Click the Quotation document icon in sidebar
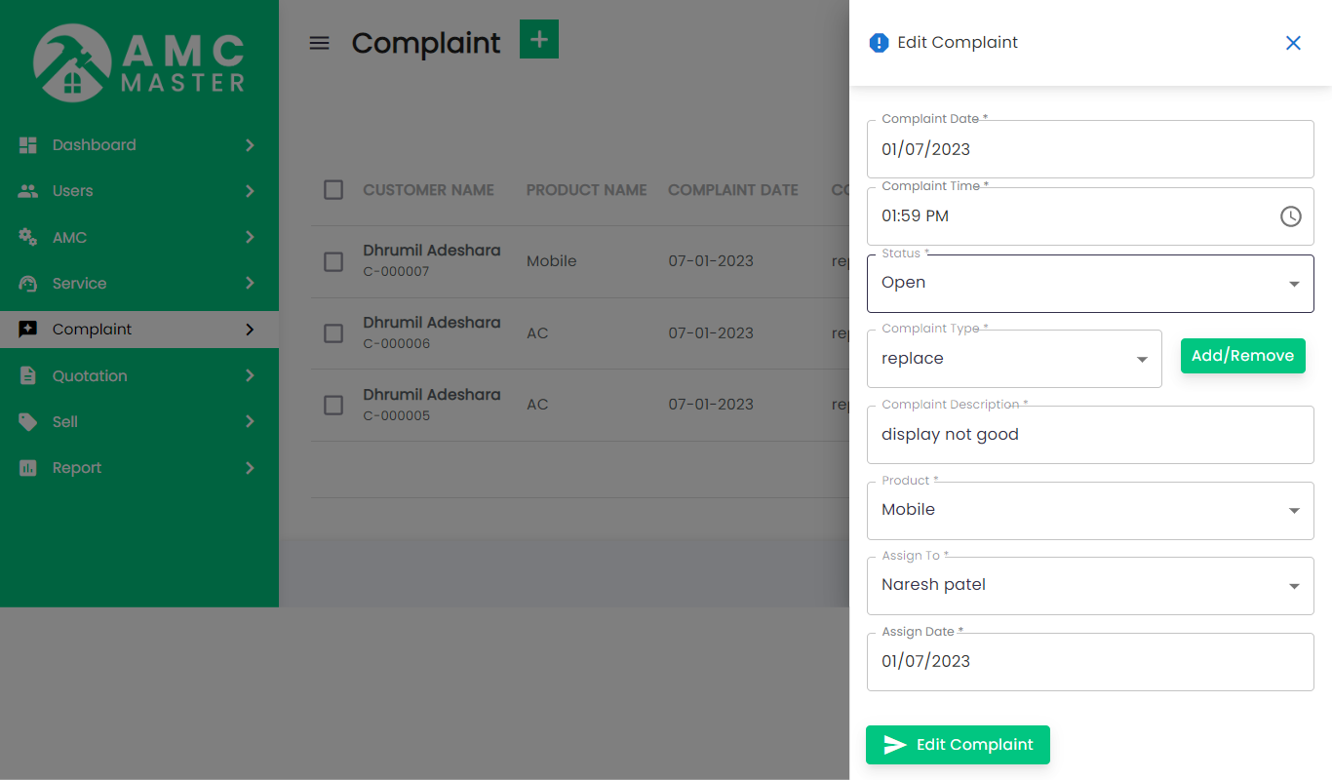Viewport: 1332px width, 780px height. 28,376
